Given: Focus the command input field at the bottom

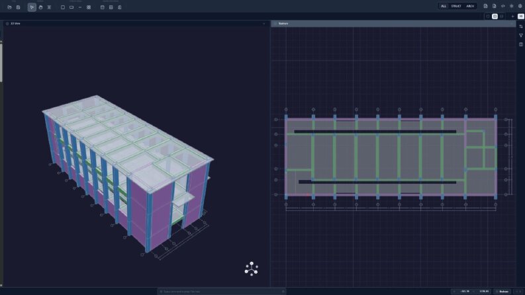Looking at the screenshot, I should click(222, 291).
